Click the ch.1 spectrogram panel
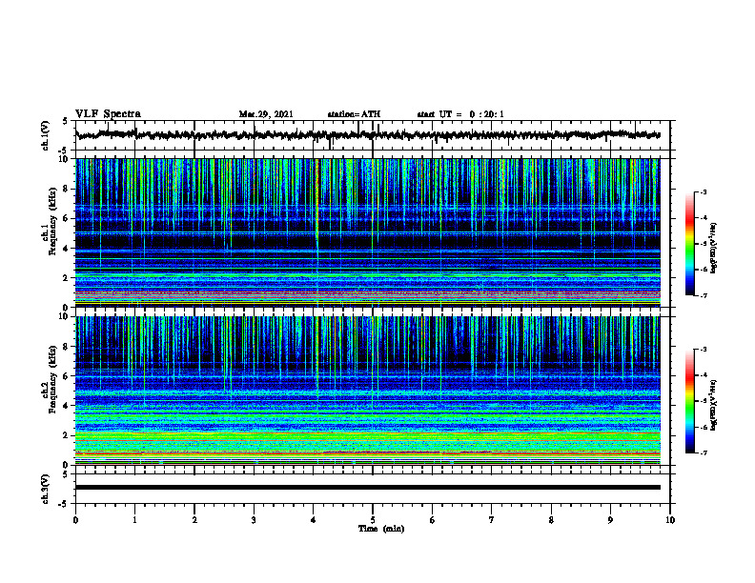The image size is (755, 583). (x=368, y=232)
